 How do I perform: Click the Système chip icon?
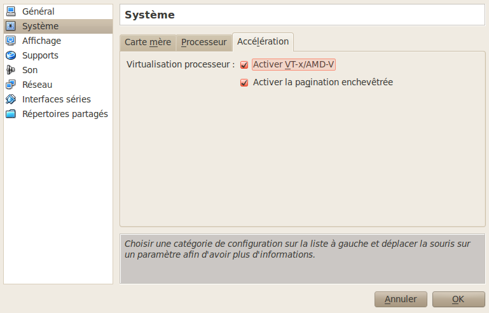point(11,26)
